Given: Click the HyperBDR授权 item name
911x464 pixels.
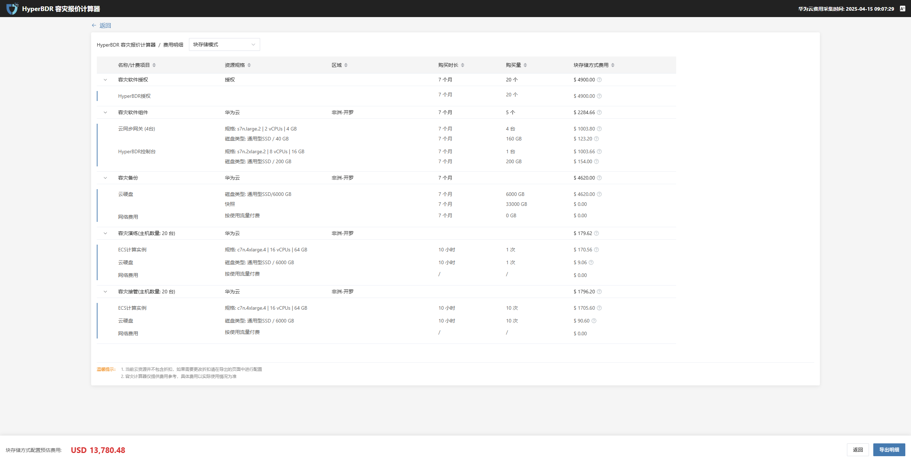Looking at the screenshot, I should click(x=135, y=96).
